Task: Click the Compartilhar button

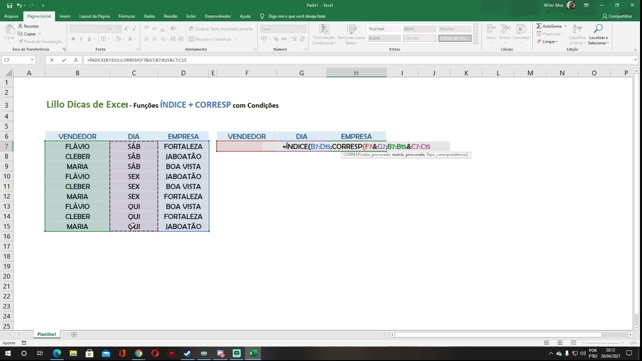Action: (617, 16)
